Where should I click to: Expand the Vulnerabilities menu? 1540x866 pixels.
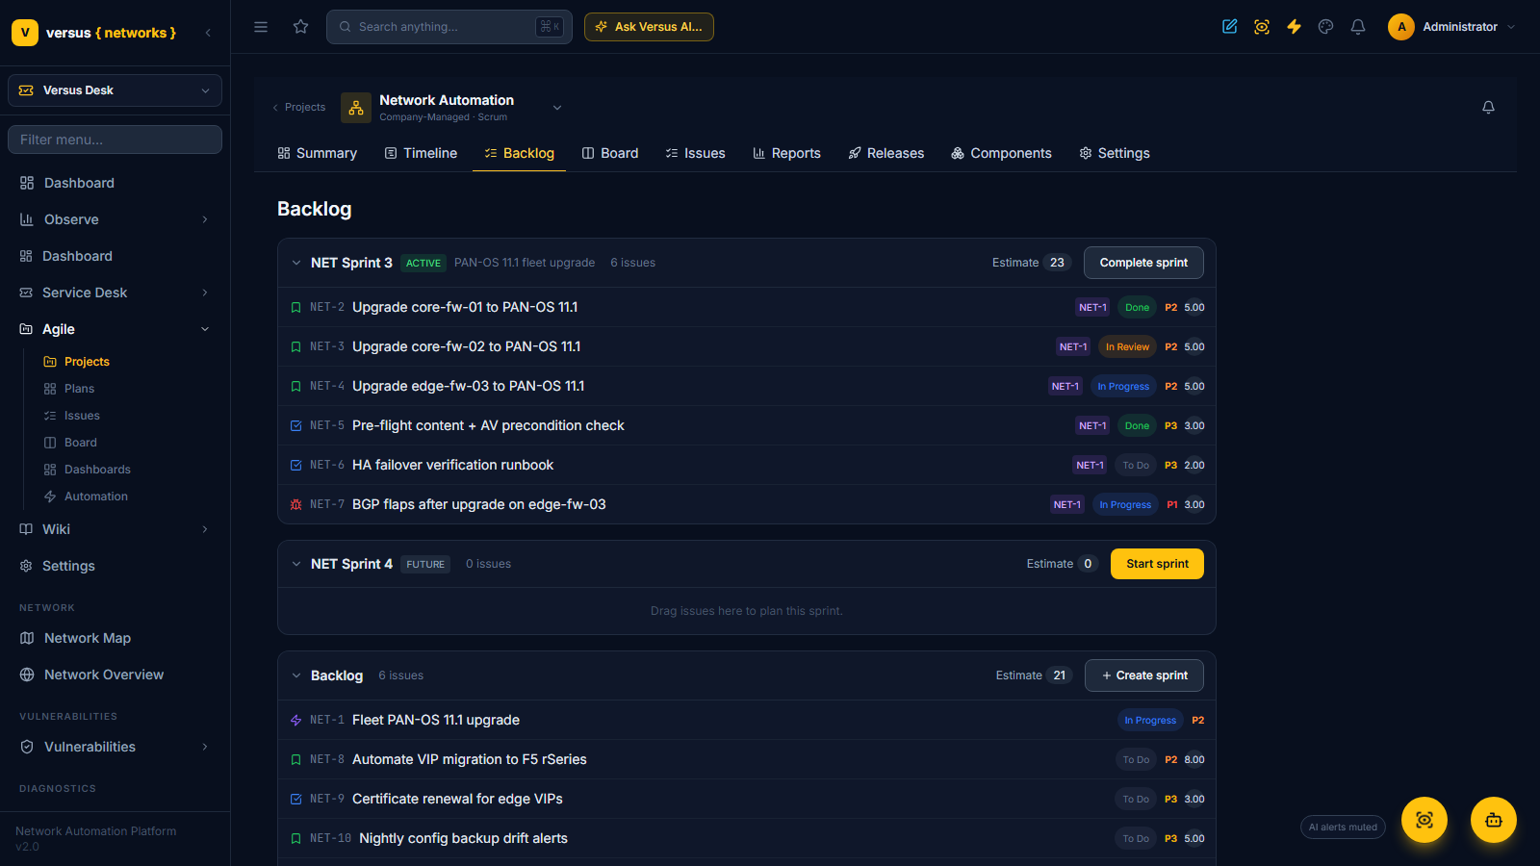(x=115, y=747)
